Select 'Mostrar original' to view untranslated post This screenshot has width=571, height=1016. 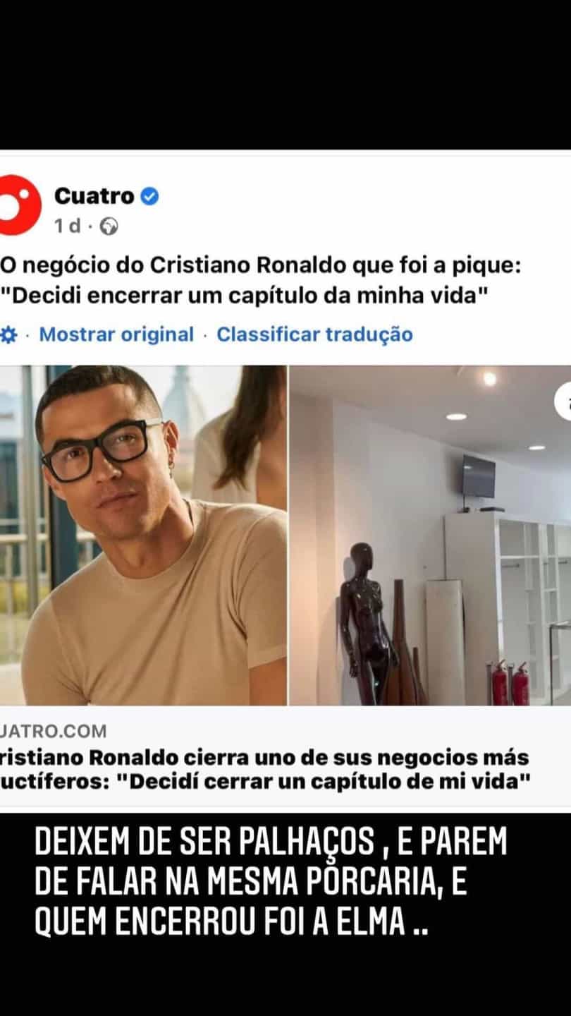point(116,334)
